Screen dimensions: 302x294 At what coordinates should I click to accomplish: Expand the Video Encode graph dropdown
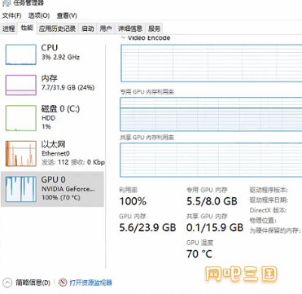click(124, 37)
